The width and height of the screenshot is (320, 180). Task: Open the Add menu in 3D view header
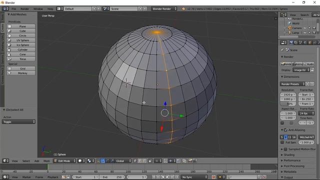click(36, 161)
